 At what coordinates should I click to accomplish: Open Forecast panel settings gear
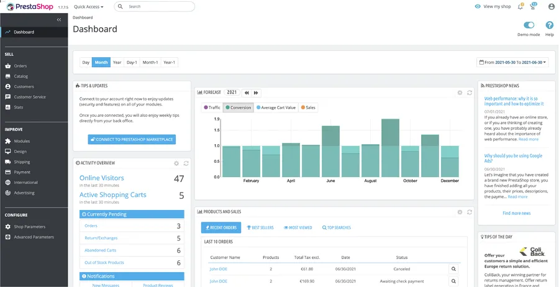click(x=460, y=93)
